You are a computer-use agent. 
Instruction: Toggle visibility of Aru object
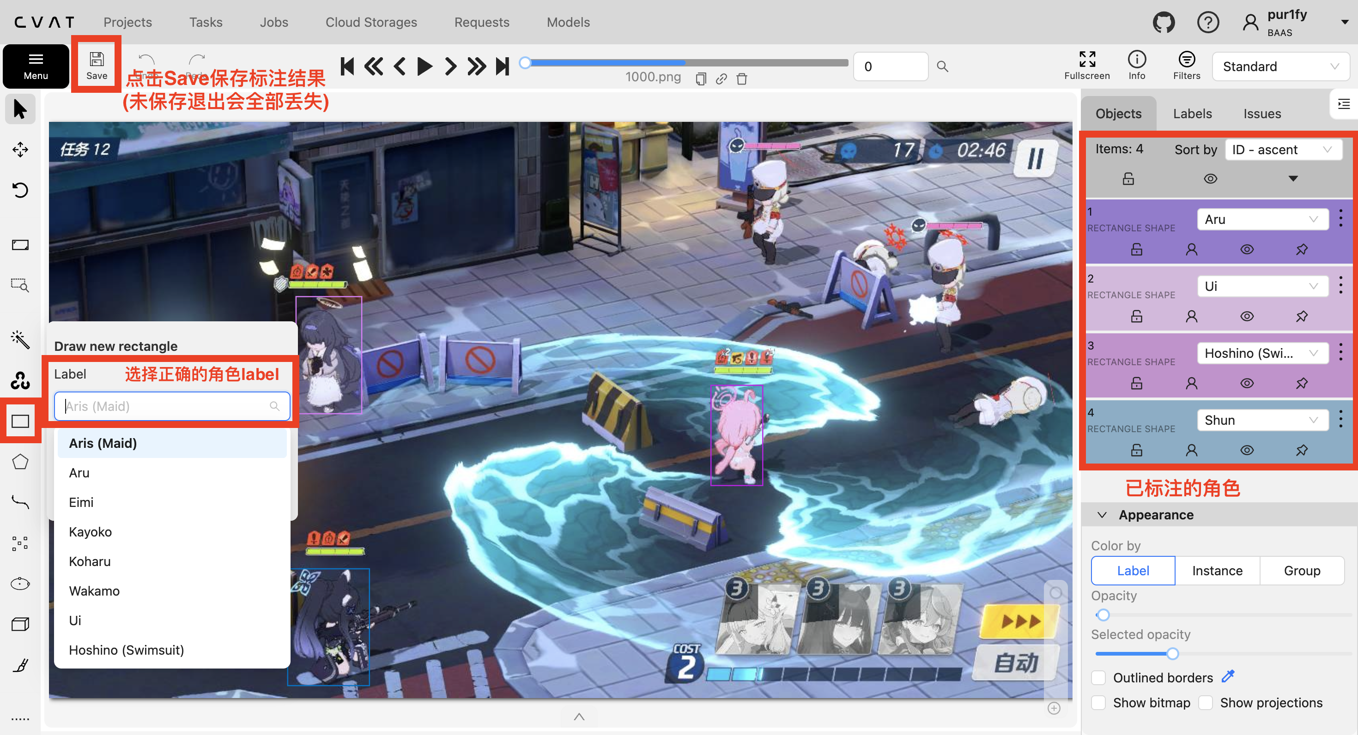pos(1246,249)
